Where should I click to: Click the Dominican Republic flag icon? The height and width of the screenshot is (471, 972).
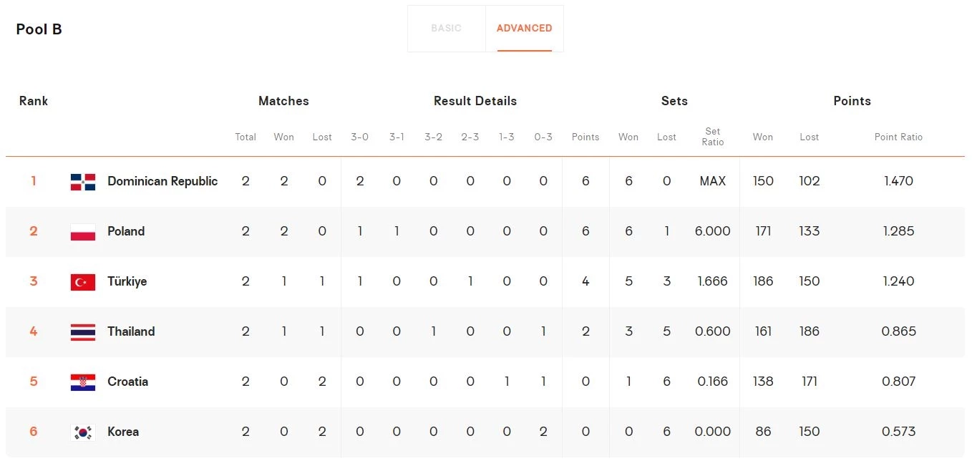click(x=83, y=182)
